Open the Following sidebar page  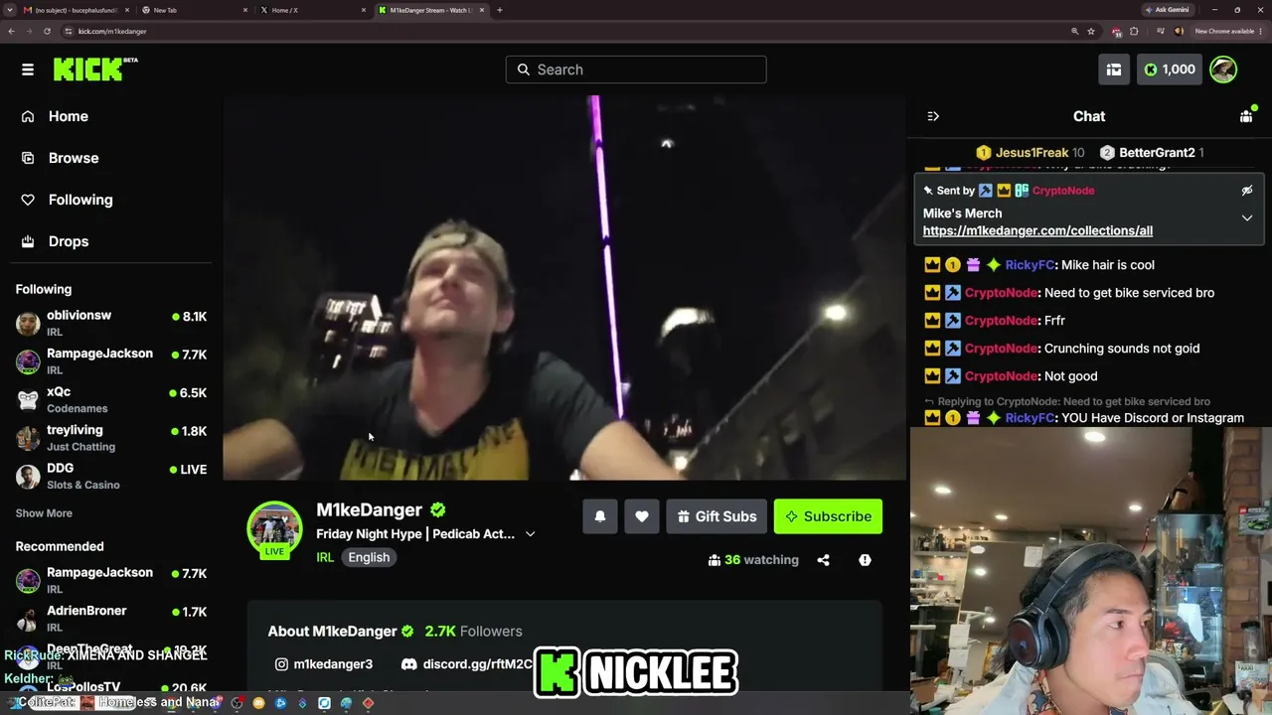click(80, 200)
